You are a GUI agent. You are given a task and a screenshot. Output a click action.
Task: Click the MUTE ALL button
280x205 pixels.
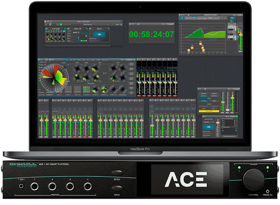(131, 93)
